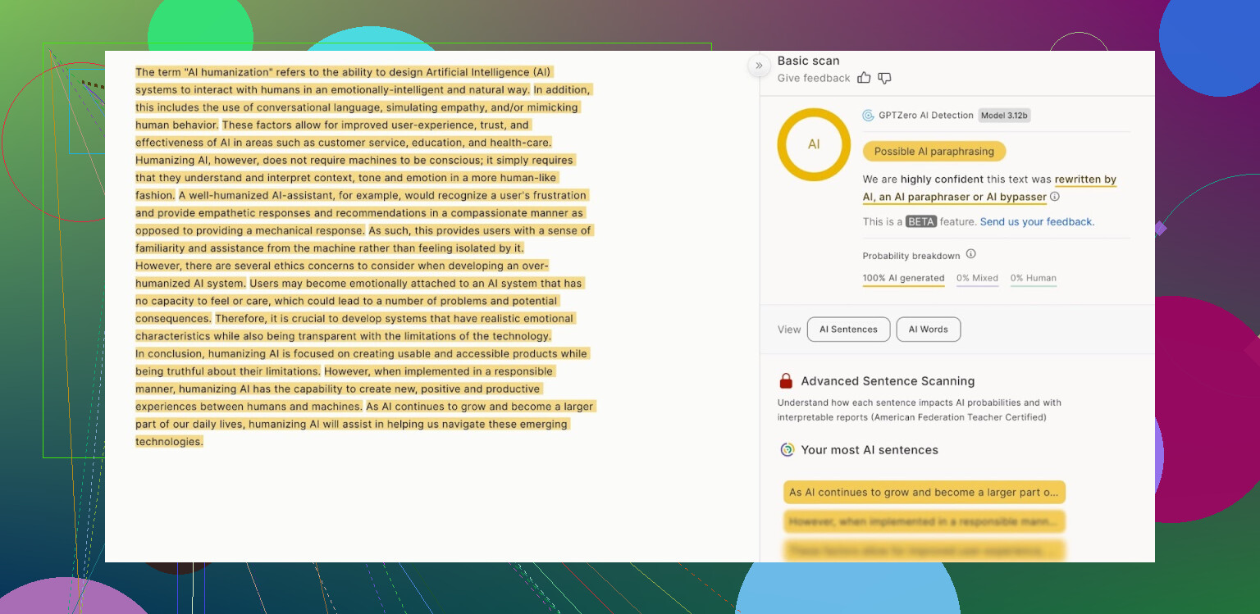Click the 'rewritten by AI' underlined link
Viewport: 1260px width, 614px height.
pyautogui.click(x=1084, y=180)
